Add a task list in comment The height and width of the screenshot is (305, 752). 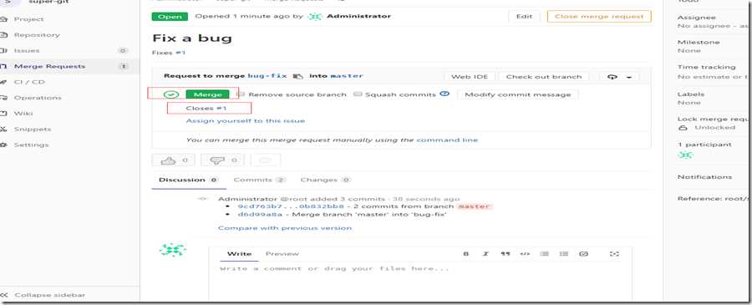pos(584,254)
